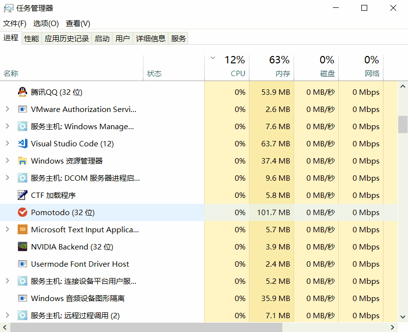Switch to the 性能 tab
This screenshot has height=332, width=408.
click(x=31, y=38)
